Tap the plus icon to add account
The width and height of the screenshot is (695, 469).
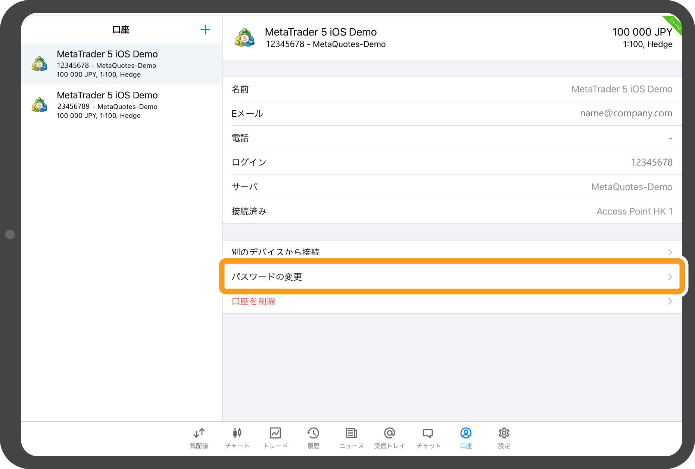tap(205, 30)
